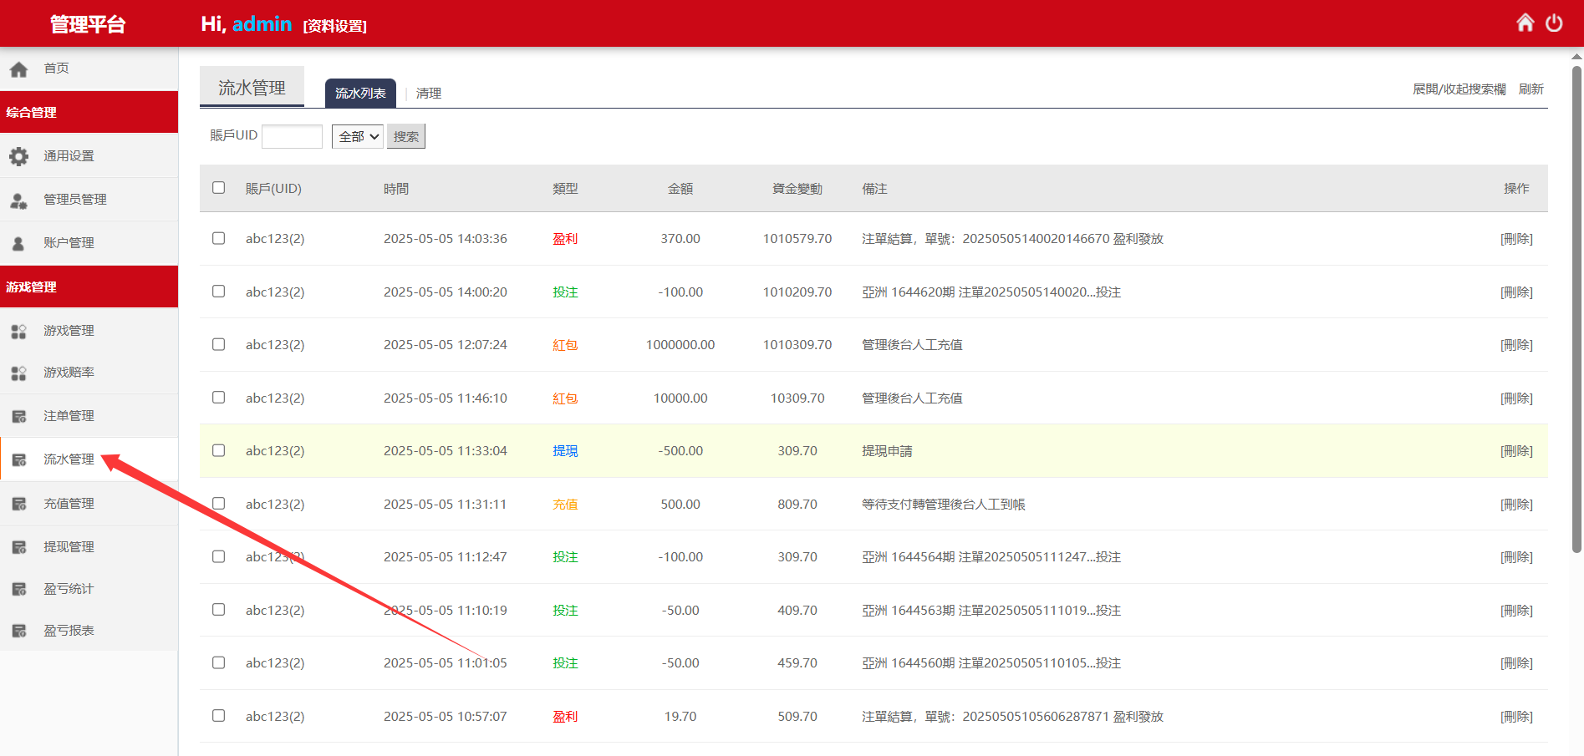Viewport: 1584px width, 756px height.
Task: Click the 金額 column header
Action: click(680, 189)
